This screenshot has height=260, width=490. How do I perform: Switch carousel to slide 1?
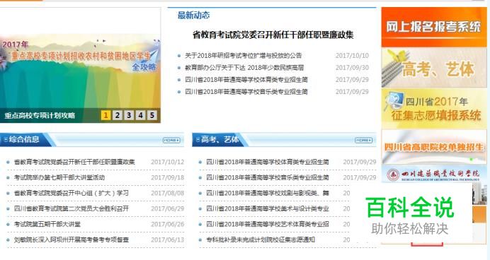click(106, 115)
